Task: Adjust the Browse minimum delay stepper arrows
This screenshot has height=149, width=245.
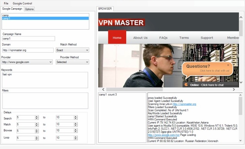Action: pyautogui.click(x=37, y=131)
